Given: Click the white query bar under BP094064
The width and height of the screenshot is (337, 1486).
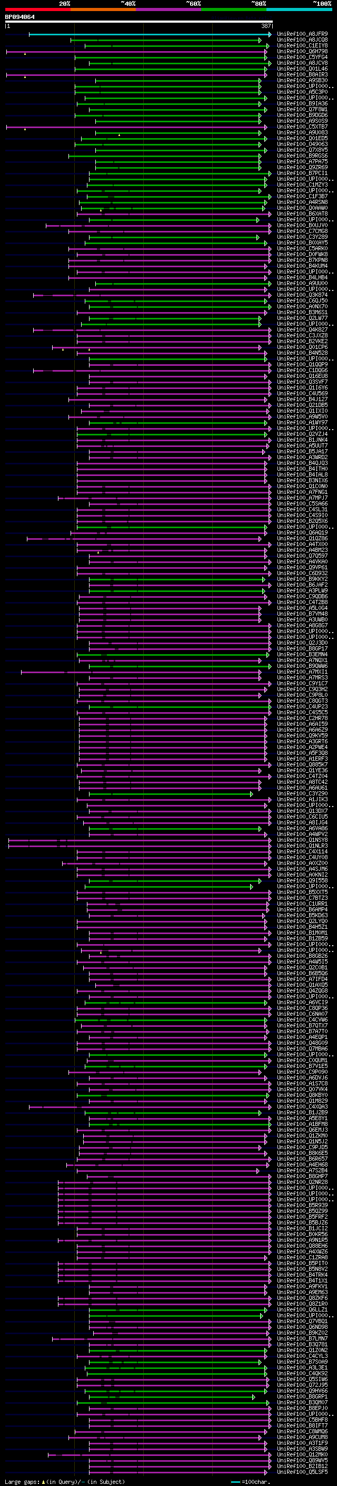Looking at the screenshot, I should [x=139, y=22].
